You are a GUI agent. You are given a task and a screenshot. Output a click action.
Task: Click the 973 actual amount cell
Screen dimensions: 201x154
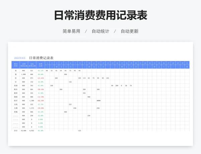[32, 78]
